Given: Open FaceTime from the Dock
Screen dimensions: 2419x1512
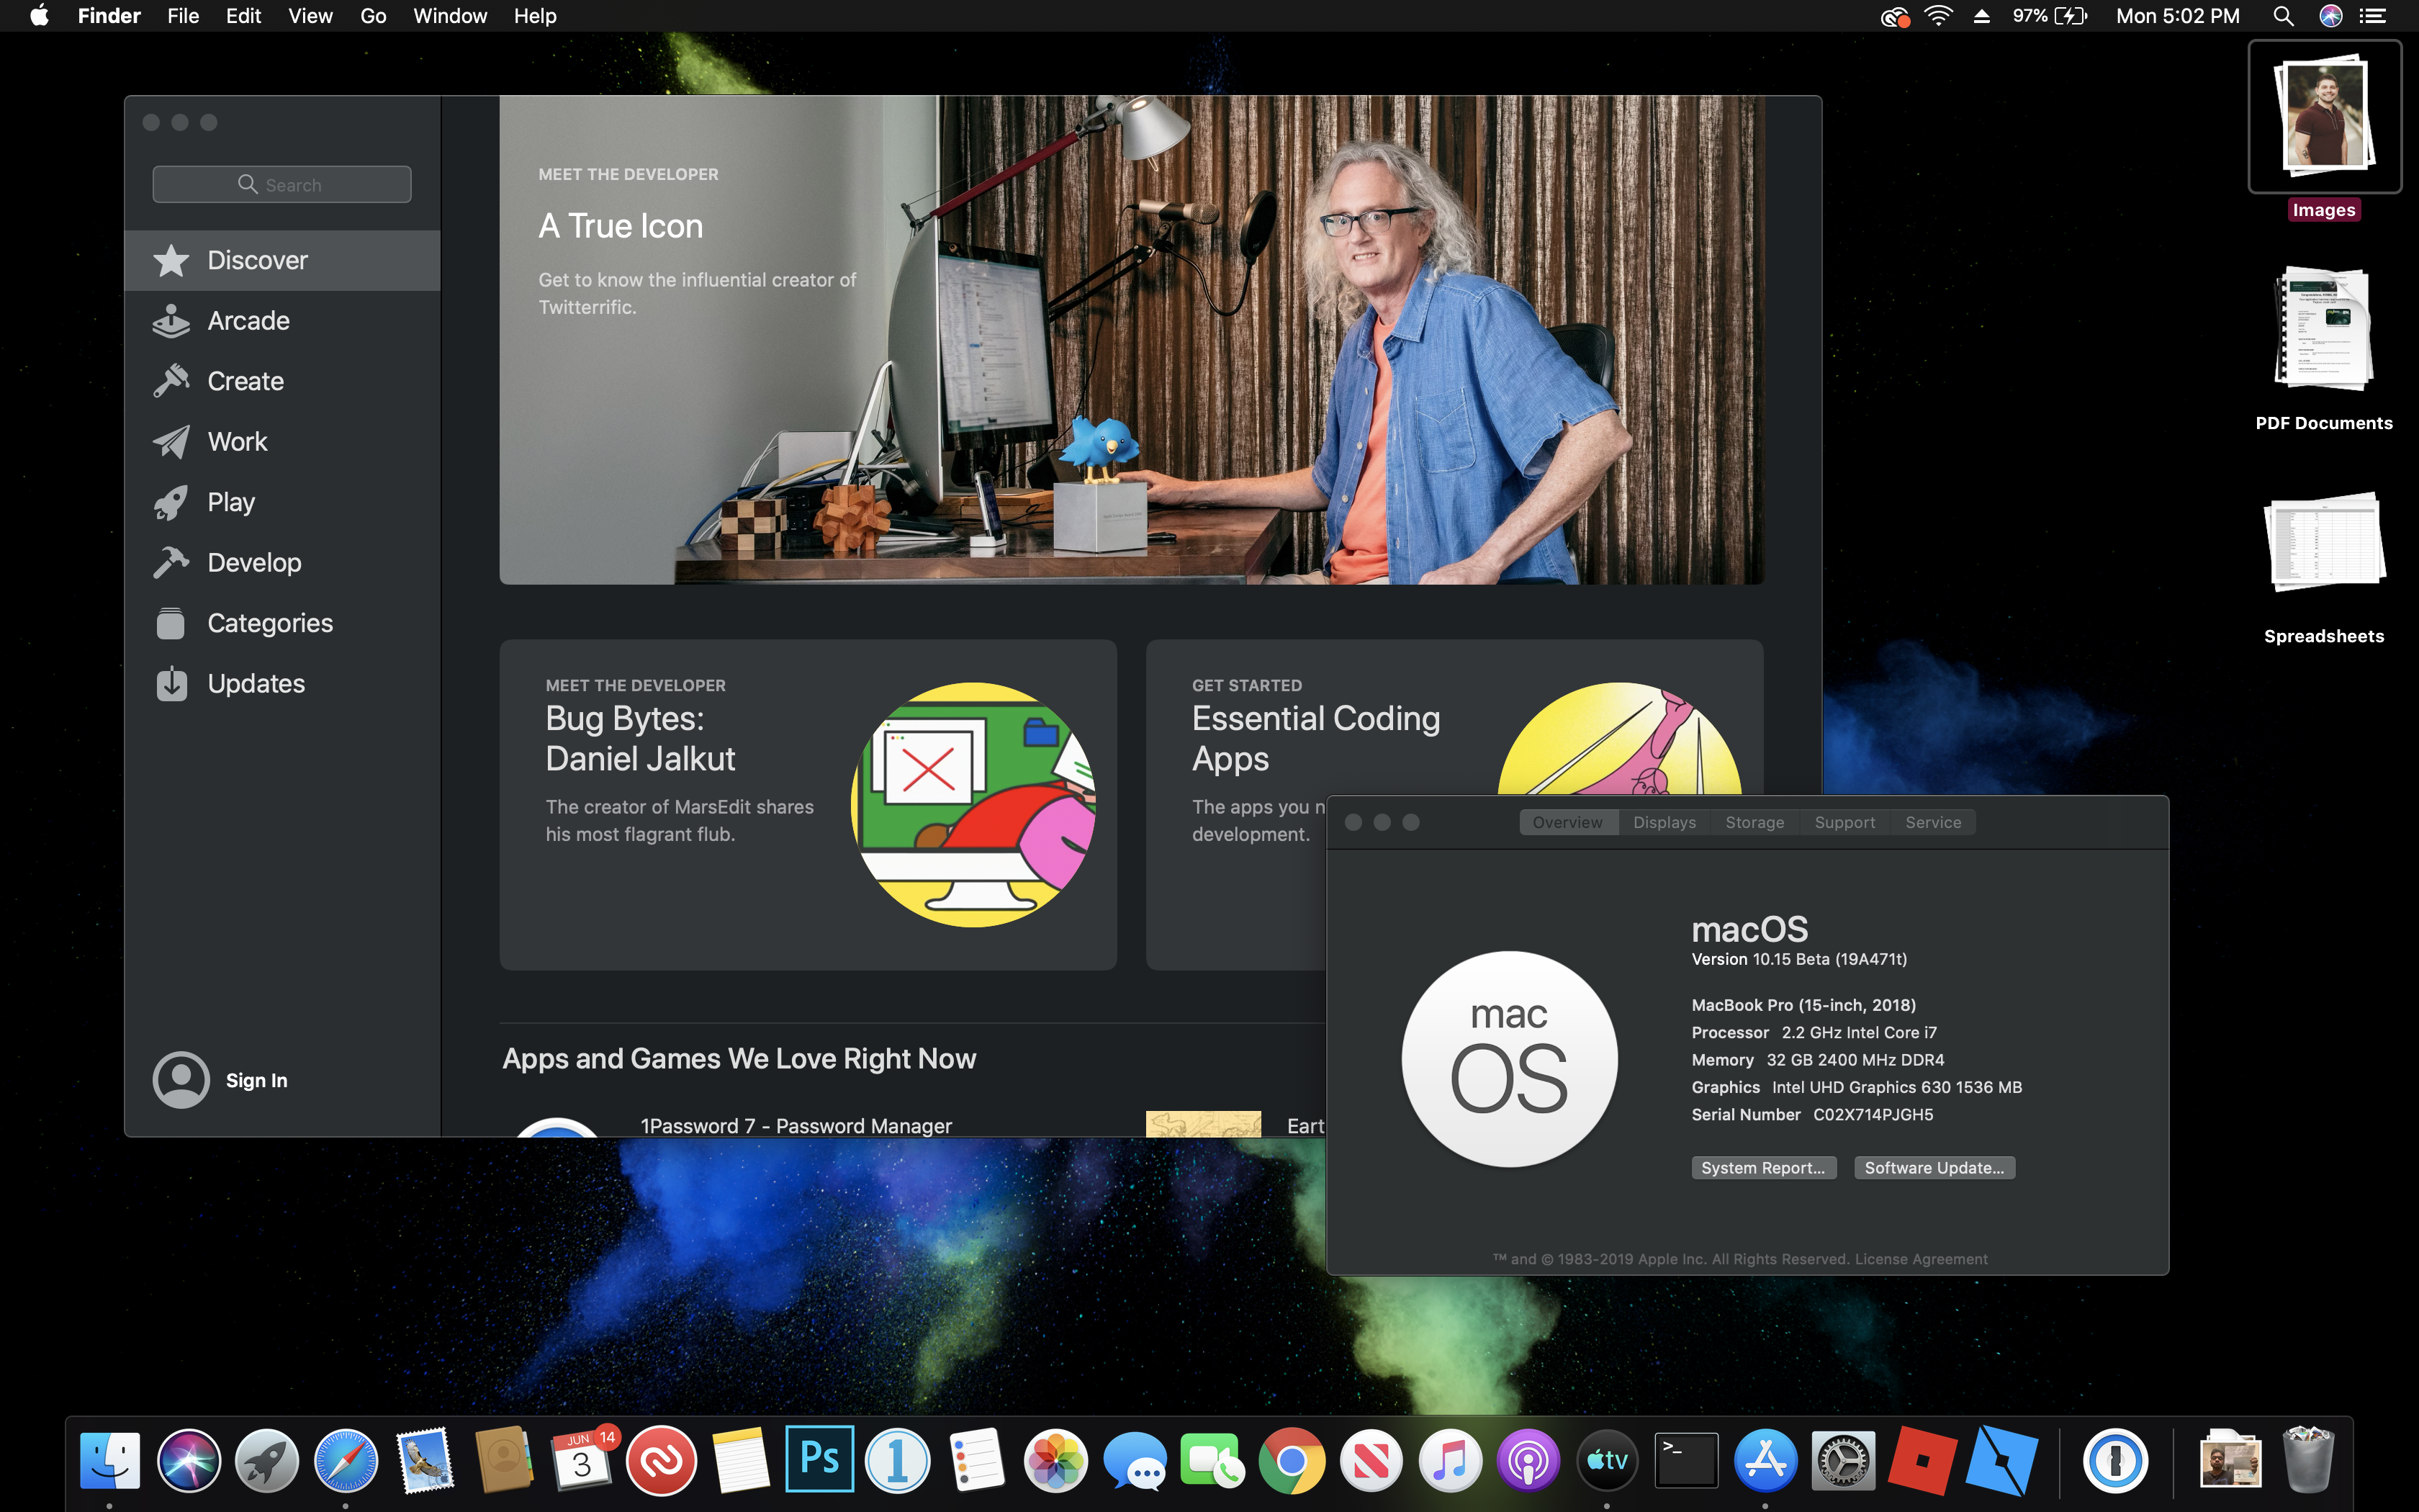Looking at the screenshot, I should [1212, 1460].
